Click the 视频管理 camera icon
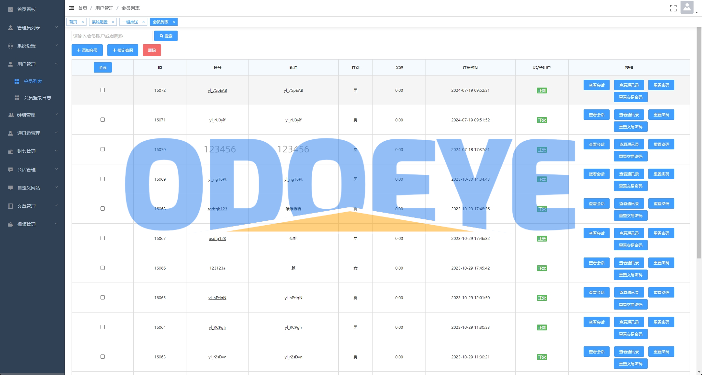 click(10, 224)
